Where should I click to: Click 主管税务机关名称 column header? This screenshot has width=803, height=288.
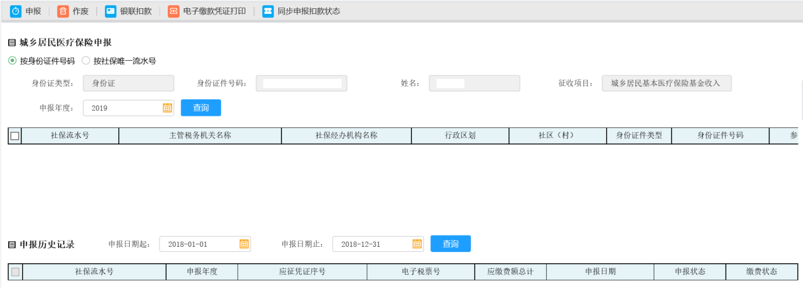click(200, 135)
